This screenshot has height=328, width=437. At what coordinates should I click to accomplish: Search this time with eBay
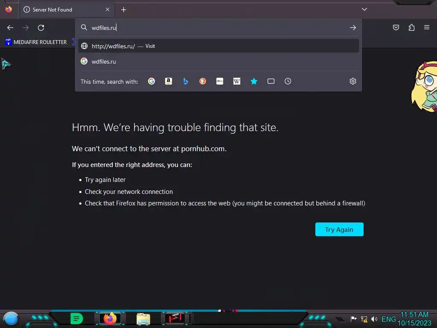tap(220, 81)
